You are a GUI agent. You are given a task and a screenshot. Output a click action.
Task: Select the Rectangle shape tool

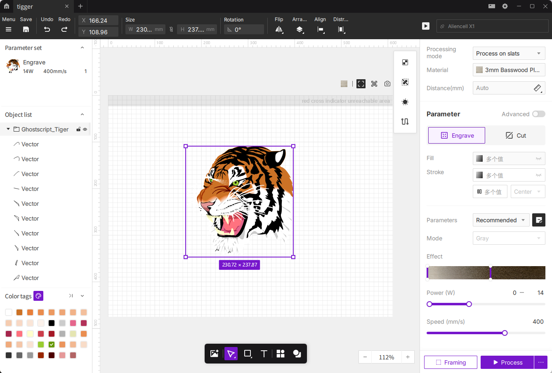(x=248, y=354)
